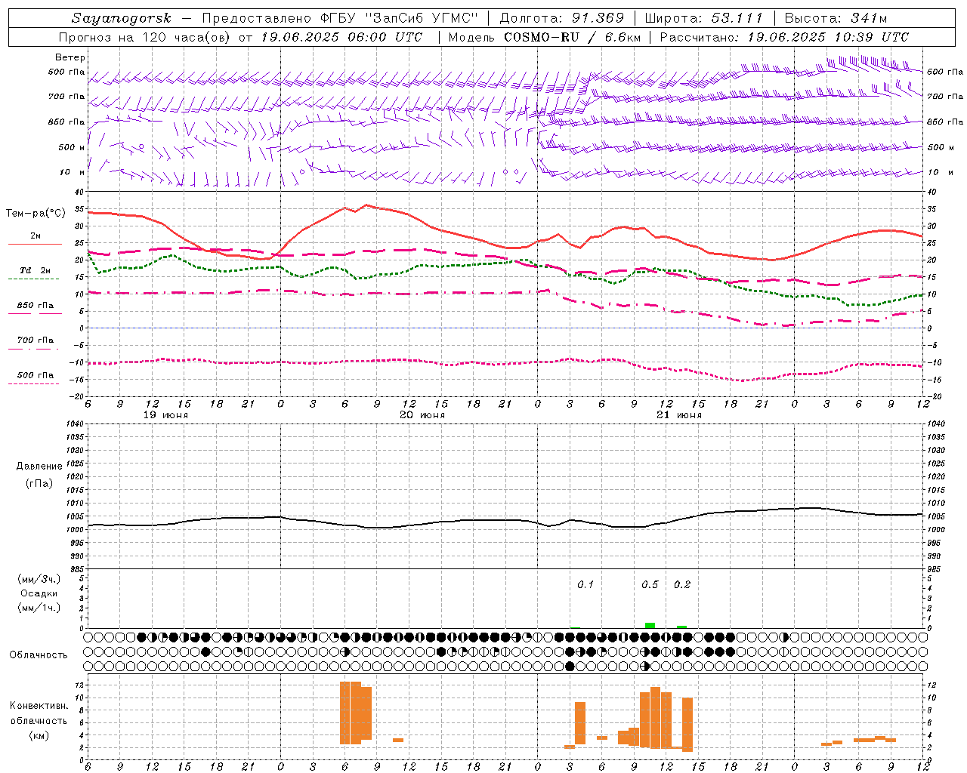
Task: Click the Высота: 341м value
Action: click(836, 18)
